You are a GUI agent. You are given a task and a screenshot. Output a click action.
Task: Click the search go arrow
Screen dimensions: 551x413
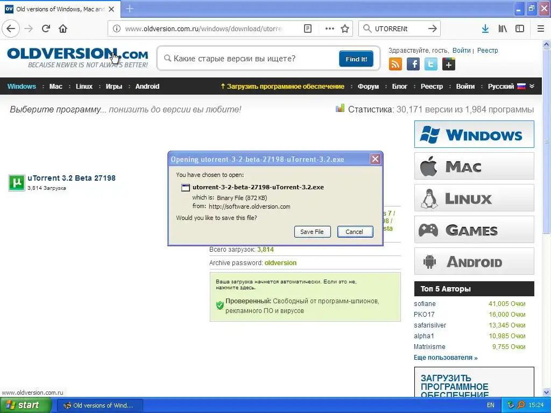pos(433,29)
